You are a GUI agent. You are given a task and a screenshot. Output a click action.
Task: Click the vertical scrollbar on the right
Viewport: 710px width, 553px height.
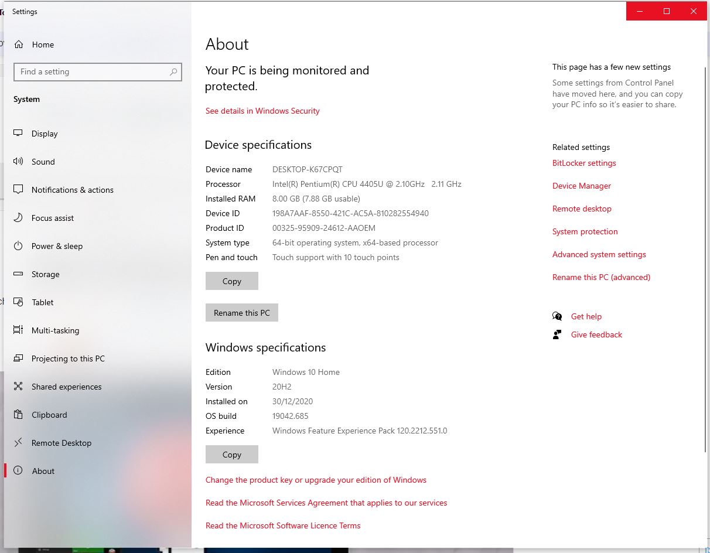pyautogui.click(x=705, y=258)
